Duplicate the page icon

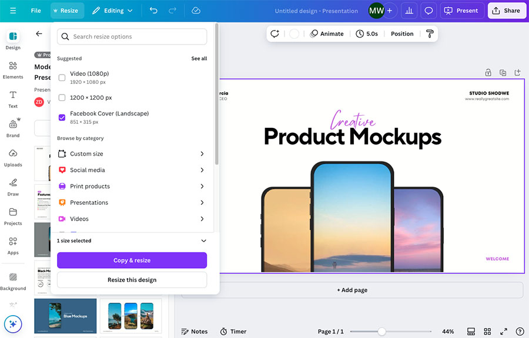coord(503,72)
